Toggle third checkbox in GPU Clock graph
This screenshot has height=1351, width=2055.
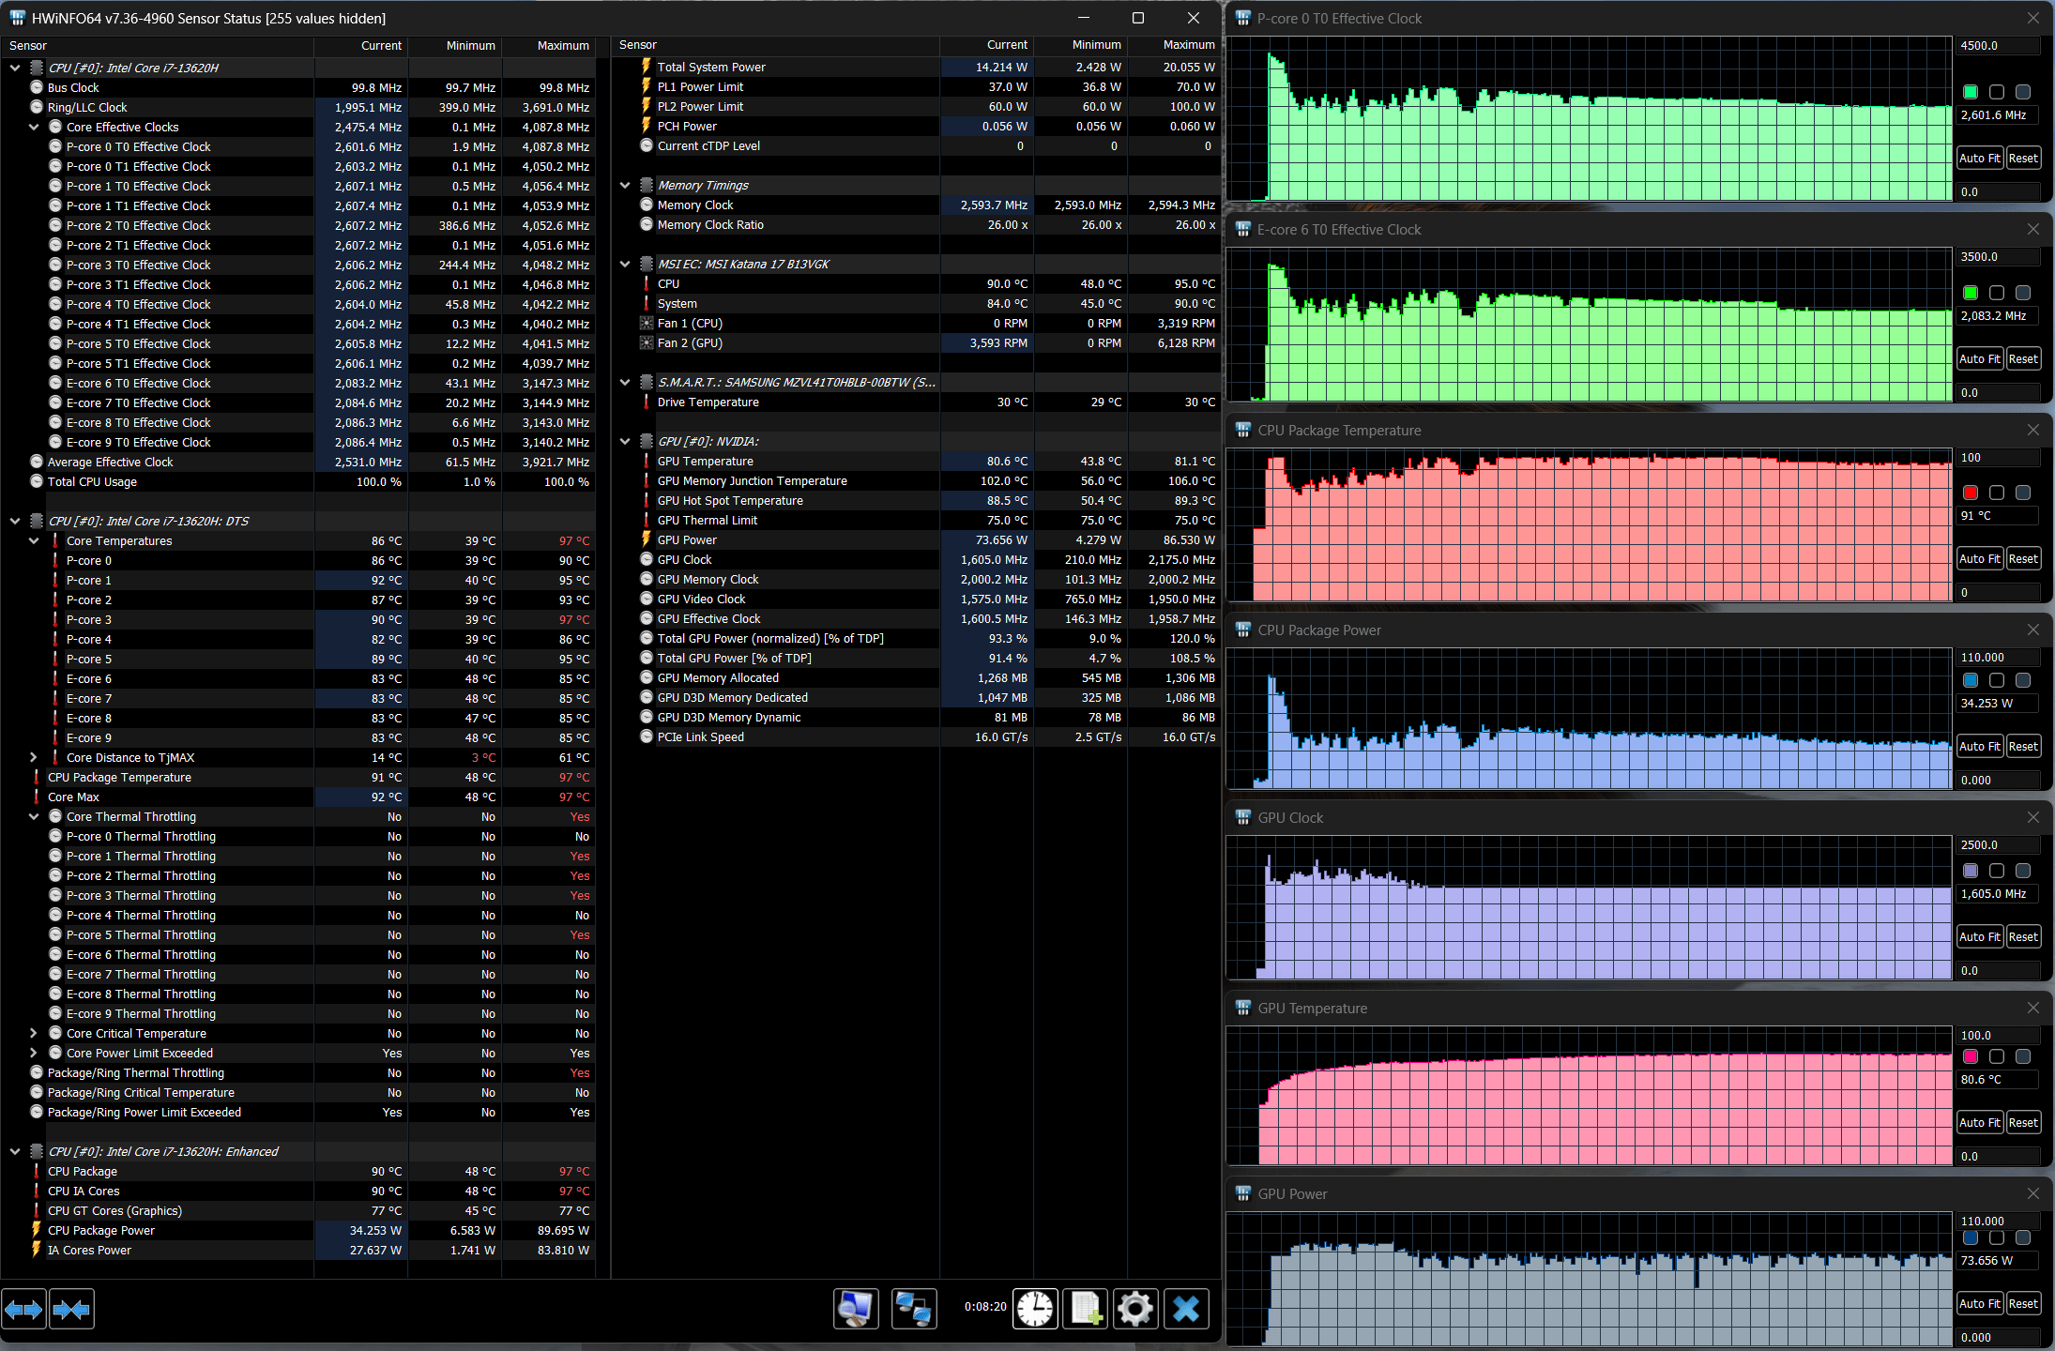coord(2023,871)
